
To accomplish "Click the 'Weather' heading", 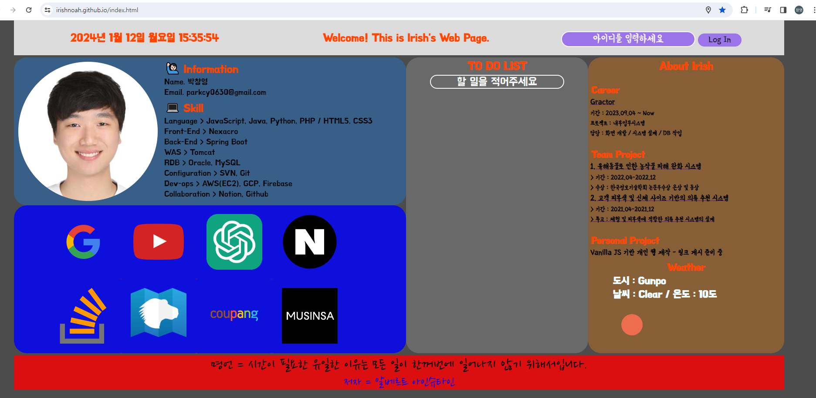I will pyautogui.click(x=686, y=268).
